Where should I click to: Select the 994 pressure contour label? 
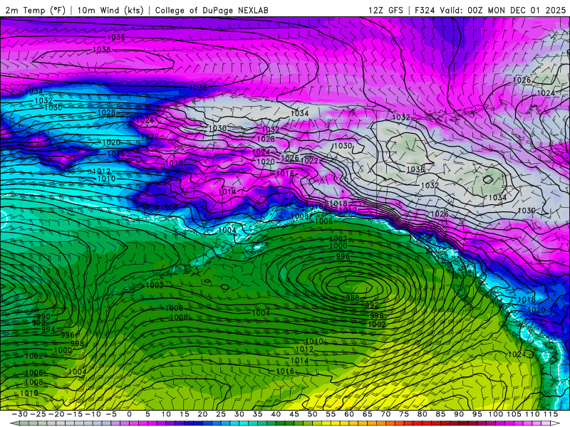pyautogui.click(x=48, y=330)
